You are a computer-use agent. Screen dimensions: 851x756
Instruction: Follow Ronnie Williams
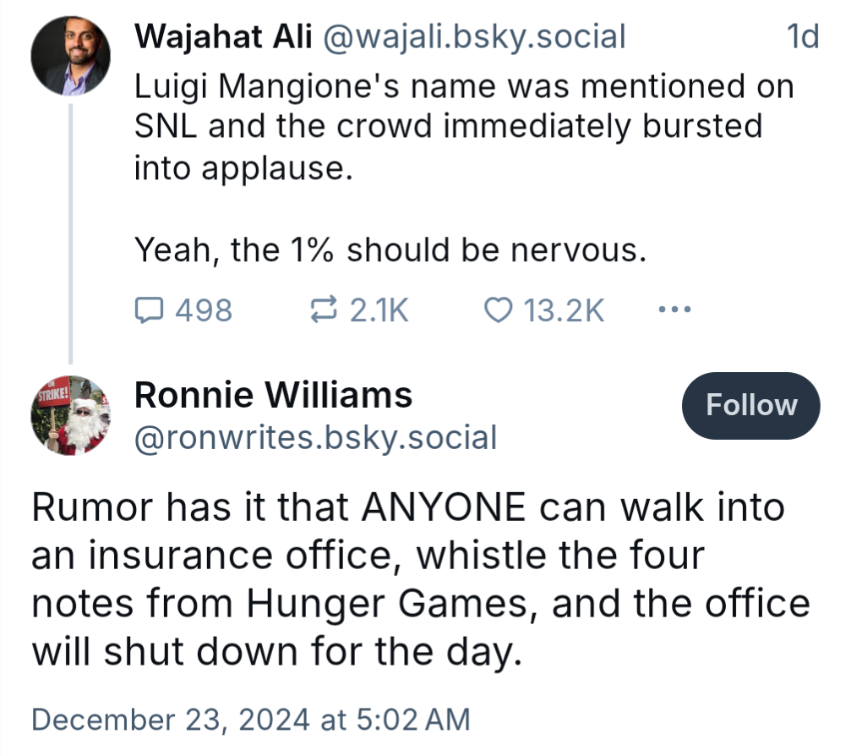[750, 405]
